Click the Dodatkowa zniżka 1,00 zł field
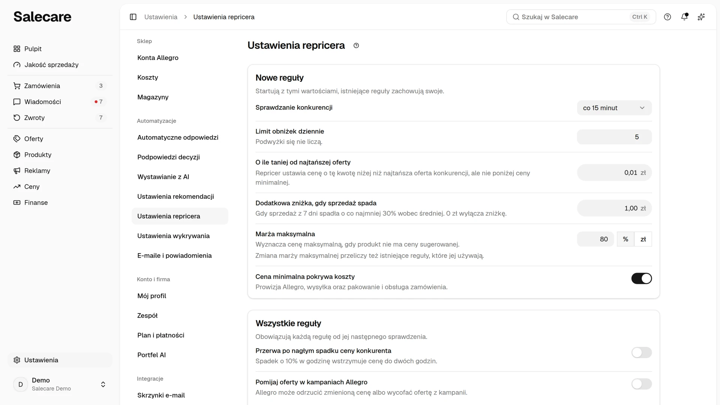The width and height of the screenshot is (720, 405). pyautogui.click(x=614, y=208)
